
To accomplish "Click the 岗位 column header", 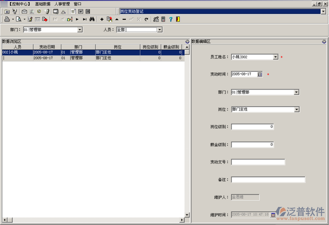I will coord(117,47).
